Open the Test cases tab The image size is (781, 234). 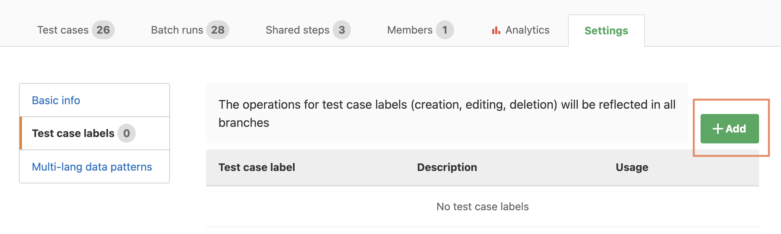76,30
